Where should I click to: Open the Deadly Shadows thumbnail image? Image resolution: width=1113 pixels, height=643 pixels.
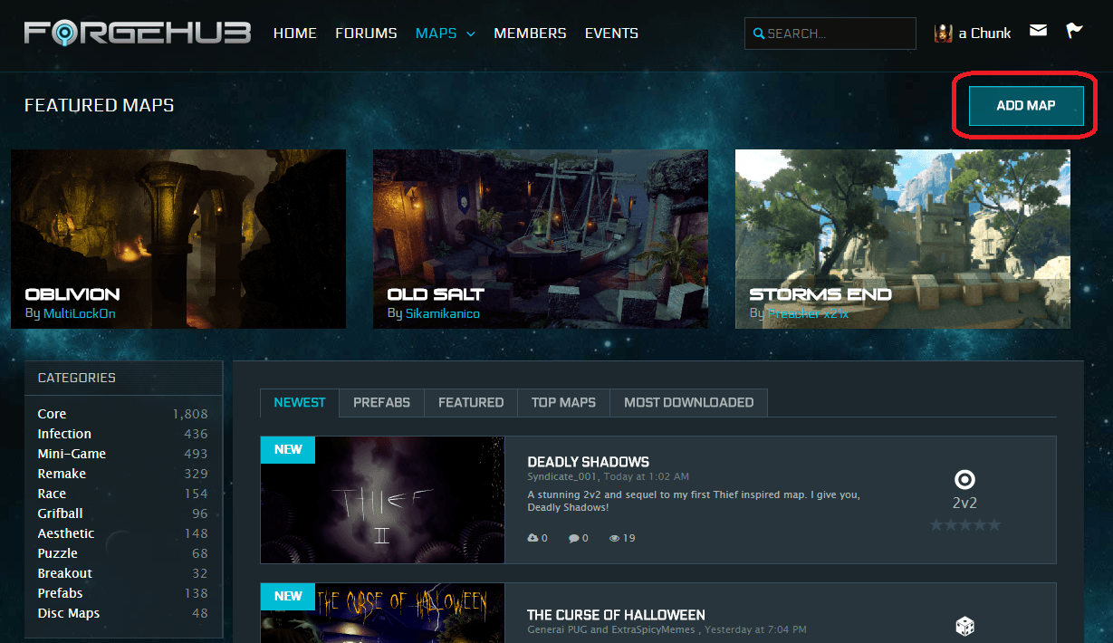click(382, 500)
